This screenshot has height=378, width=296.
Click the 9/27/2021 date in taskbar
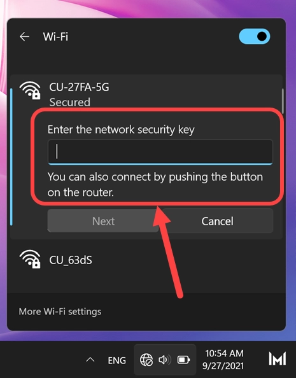click(x=223, y=366)
